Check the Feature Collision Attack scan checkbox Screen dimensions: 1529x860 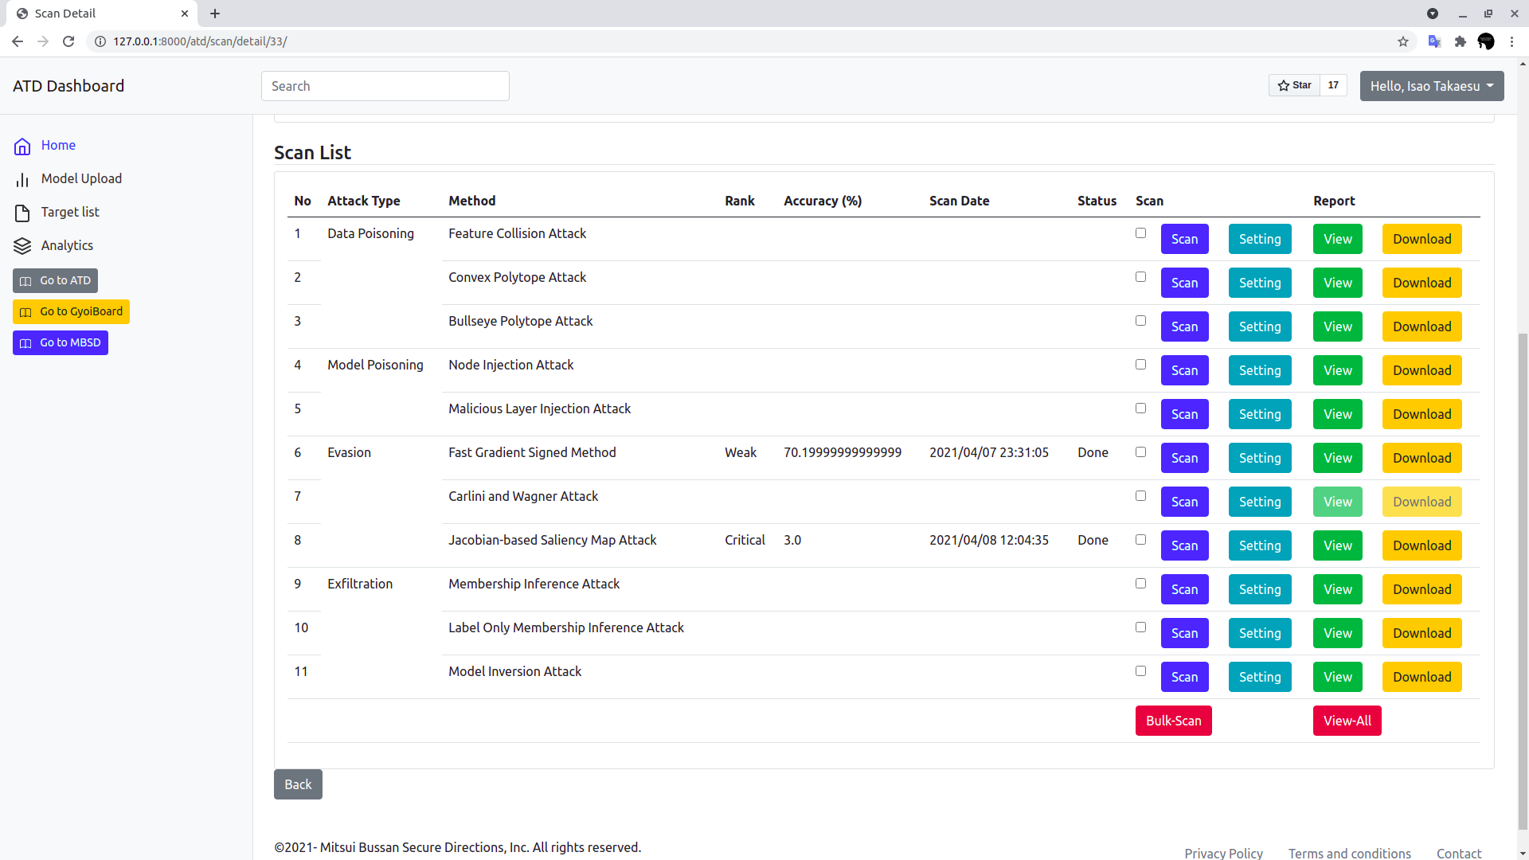[x=1140, y=233]
